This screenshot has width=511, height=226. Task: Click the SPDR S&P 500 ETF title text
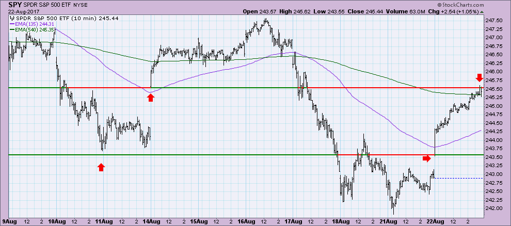47,5
